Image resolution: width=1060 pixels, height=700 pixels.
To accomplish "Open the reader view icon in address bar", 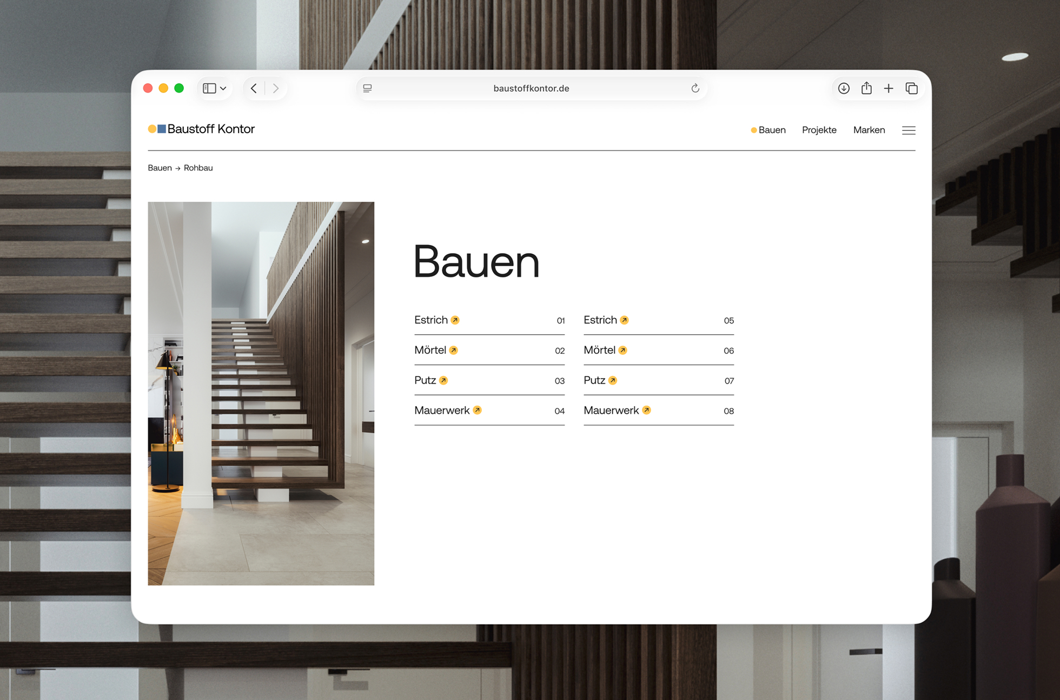I will point(367,88).
